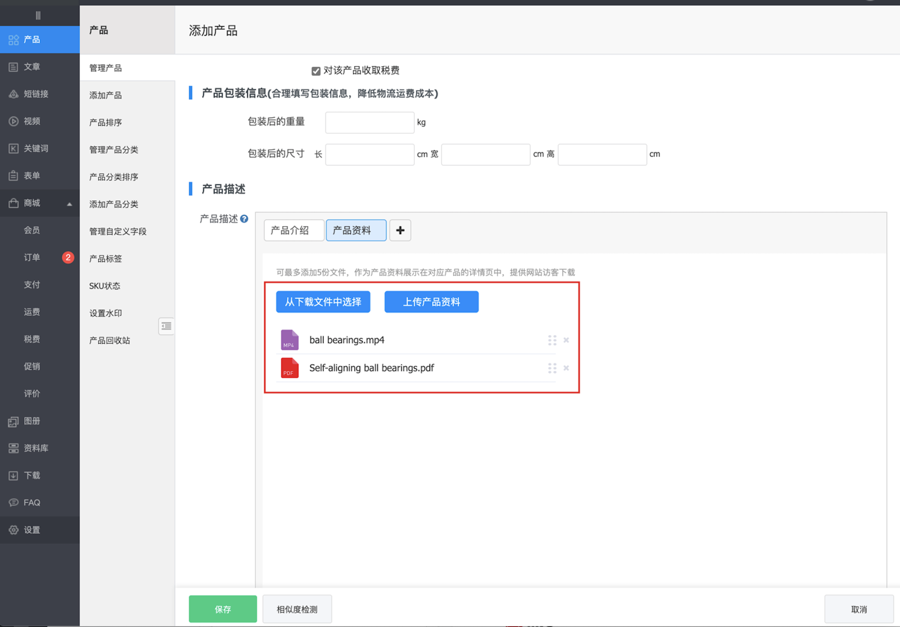Click the + to add a description tab
This screenshot has width=900, height=627.
(400, 230)
